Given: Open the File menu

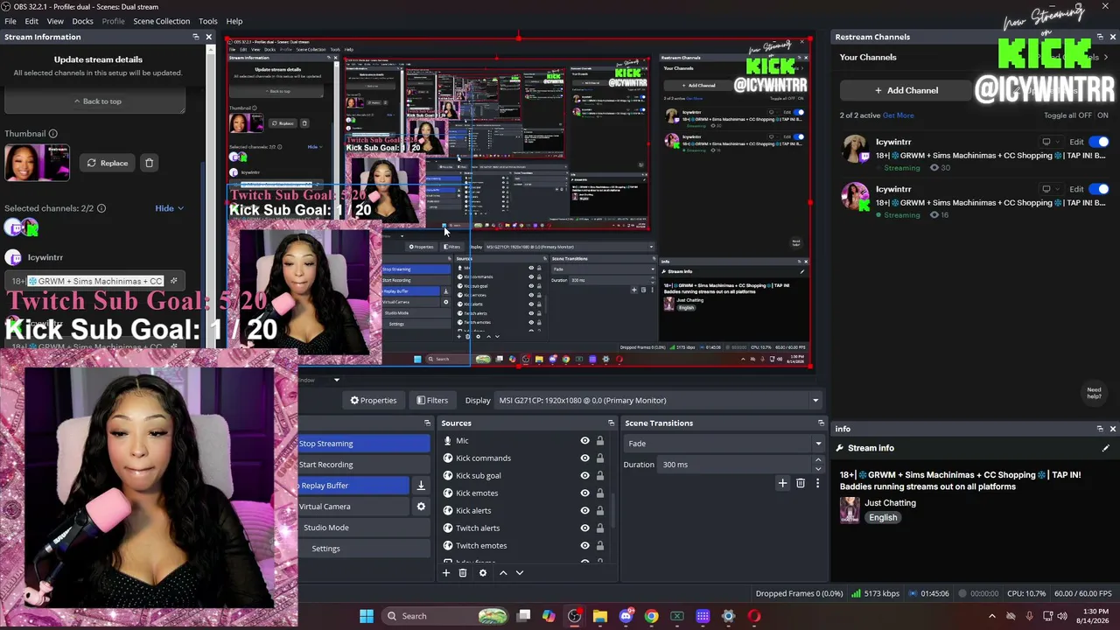Looking at the screenshot, I should 10,21.
